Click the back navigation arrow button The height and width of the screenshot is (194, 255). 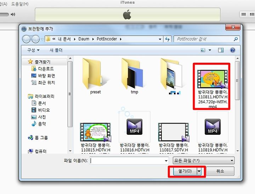pos(26,39)
